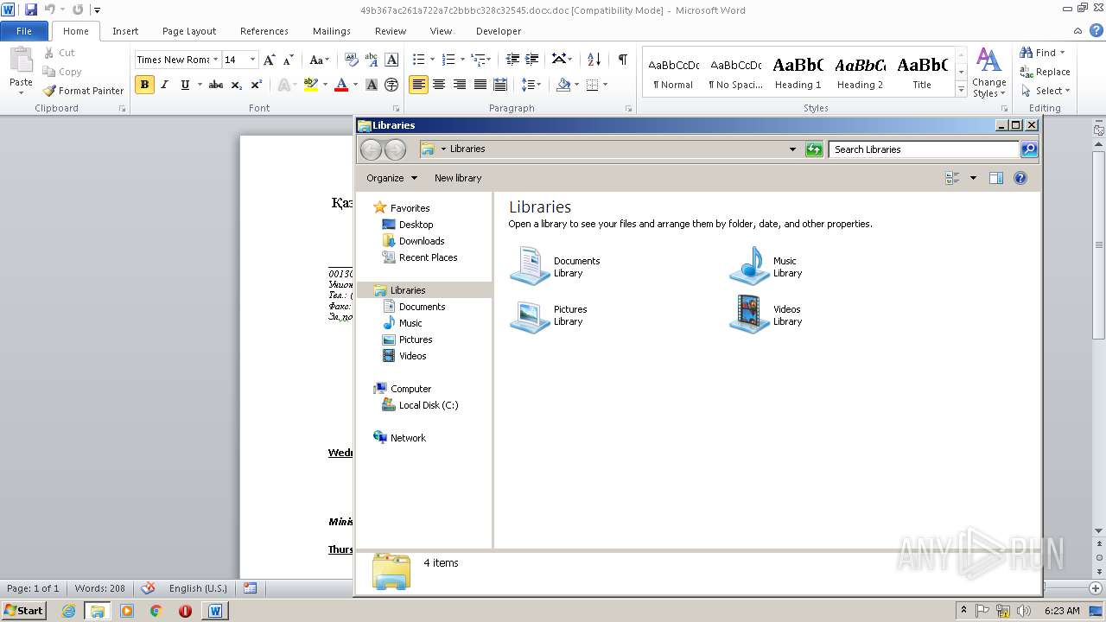The image size is (1106, 622).
Task: Toggle Underline formatting button
Action: point(185,85)
